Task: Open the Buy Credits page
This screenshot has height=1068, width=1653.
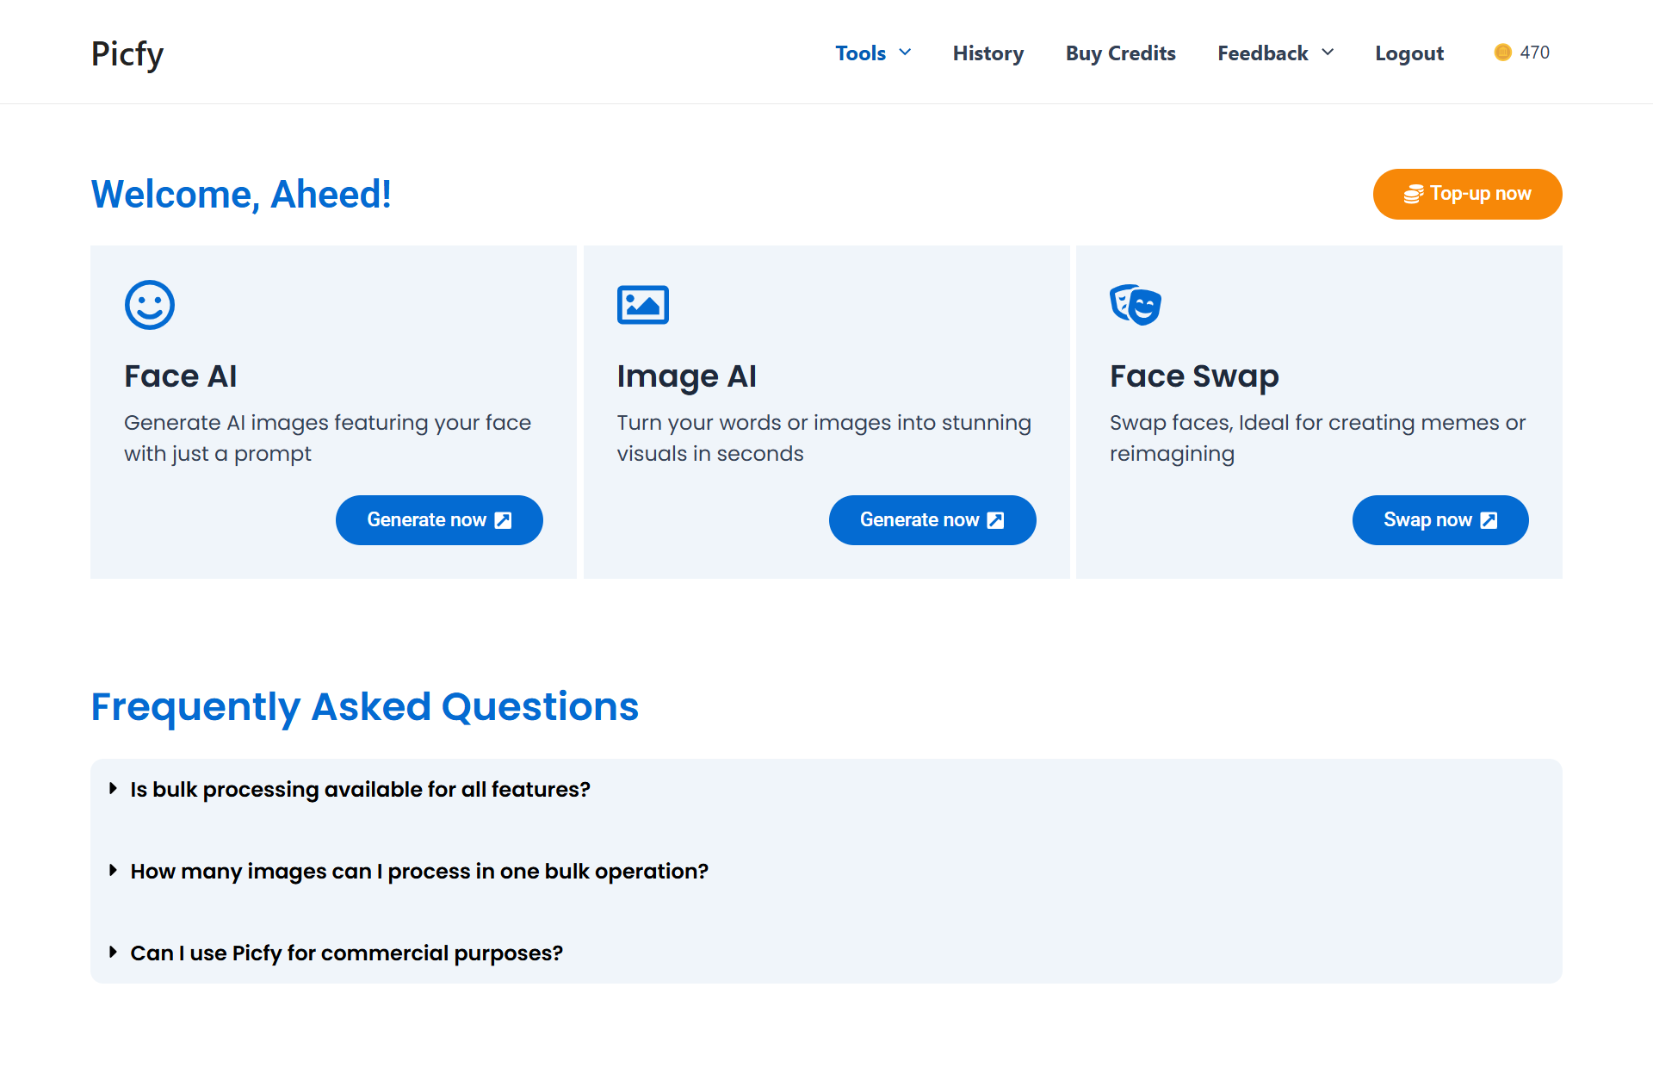Action: click(1120, 53)
